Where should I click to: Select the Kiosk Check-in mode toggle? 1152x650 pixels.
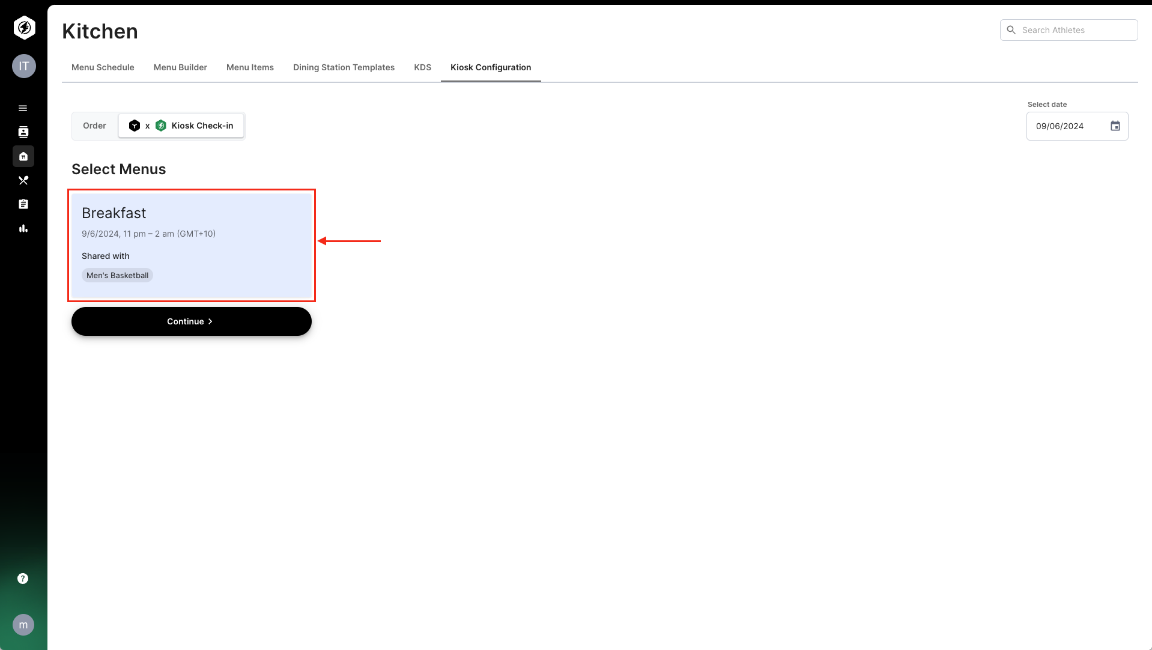(181, 126)
